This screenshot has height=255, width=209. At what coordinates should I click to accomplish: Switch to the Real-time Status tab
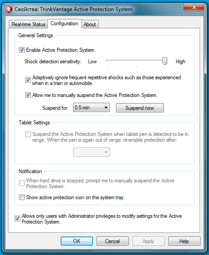pos(28,24)
